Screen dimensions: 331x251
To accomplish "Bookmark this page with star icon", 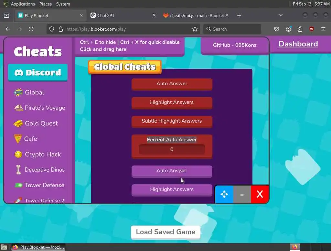I will [x=195, y=29].
